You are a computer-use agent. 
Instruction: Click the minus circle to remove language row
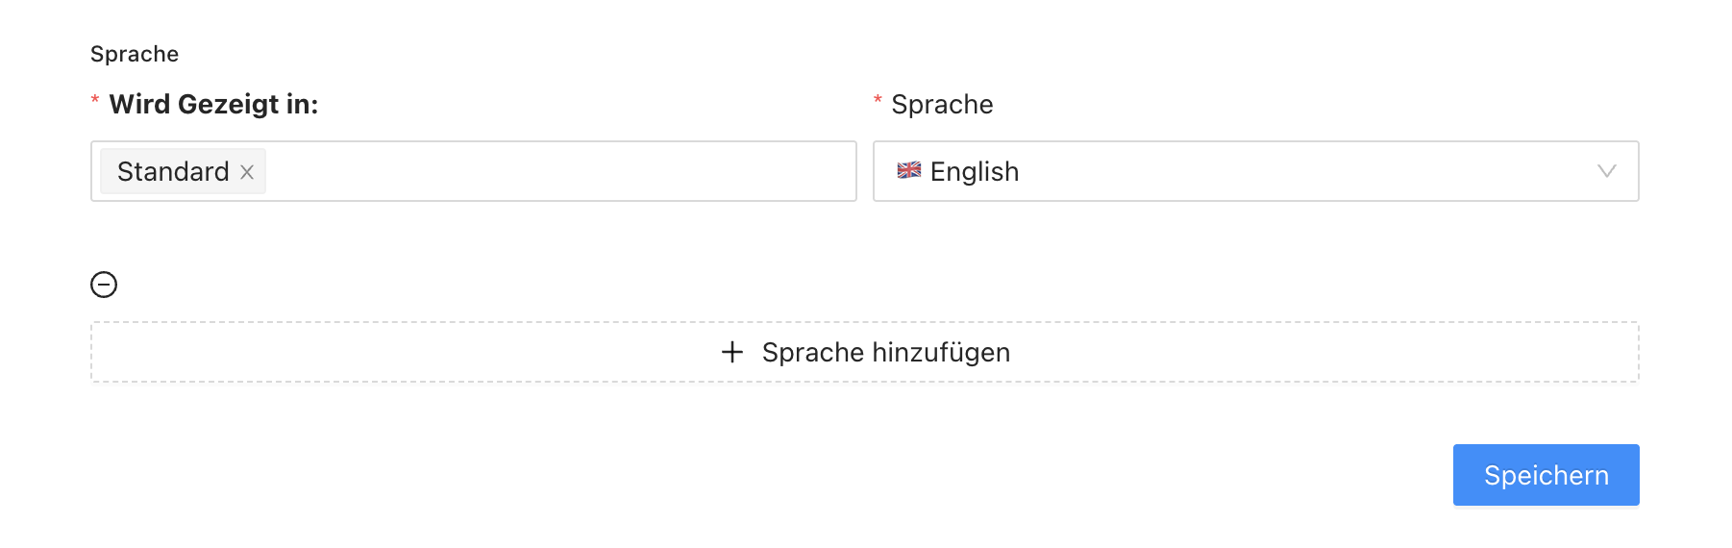click(x=104, y=285)
